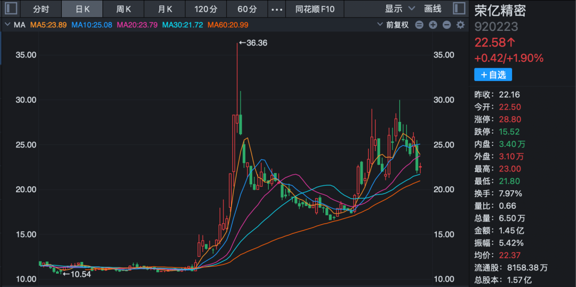Choose the 60分 period tab
Viewport: 576px width, 287px height.
[247, 9]
